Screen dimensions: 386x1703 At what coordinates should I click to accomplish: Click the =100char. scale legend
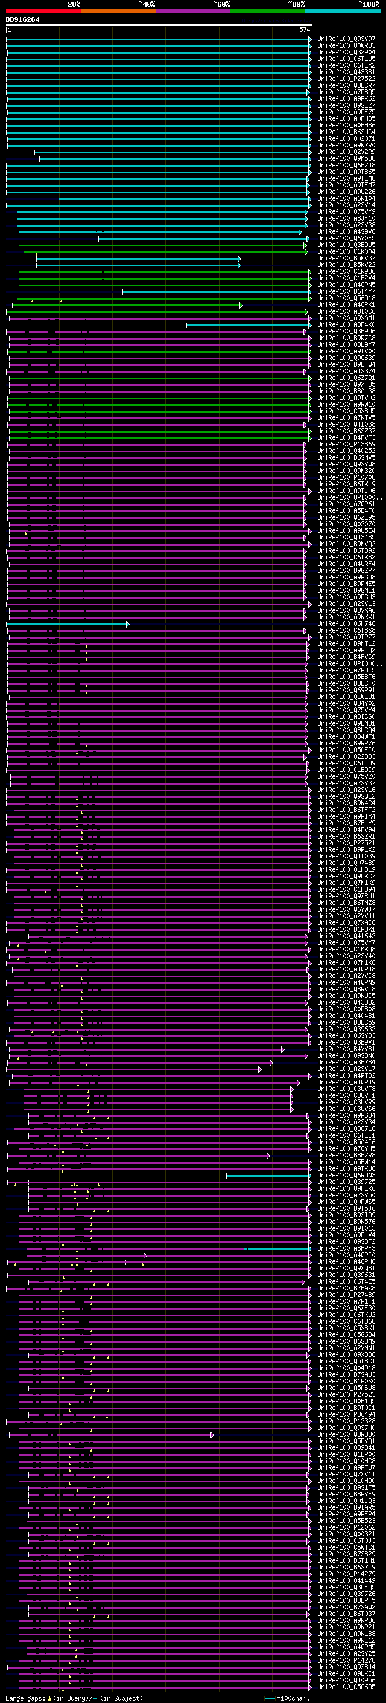287,1698
